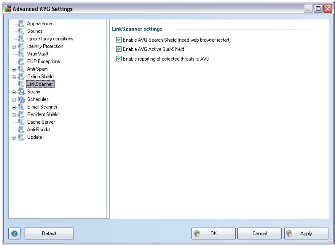Uncheck Enable AVG Active Surf-Shield
Image resolution: width=335 pixels, height=245 pixels.
point(119,49)
